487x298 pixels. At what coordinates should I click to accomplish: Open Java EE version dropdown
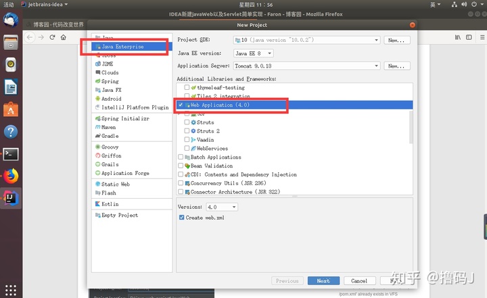(x=253, y=53)
